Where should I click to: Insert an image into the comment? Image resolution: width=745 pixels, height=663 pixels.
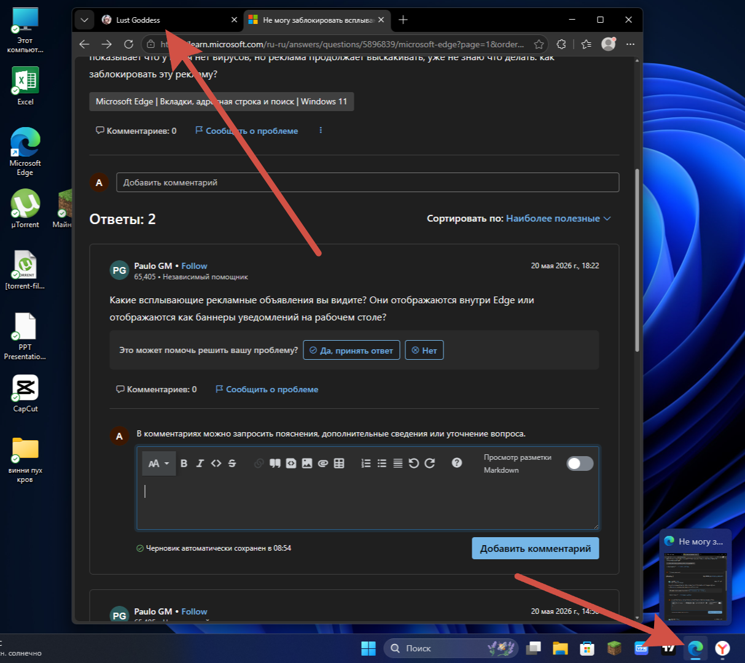307,463
